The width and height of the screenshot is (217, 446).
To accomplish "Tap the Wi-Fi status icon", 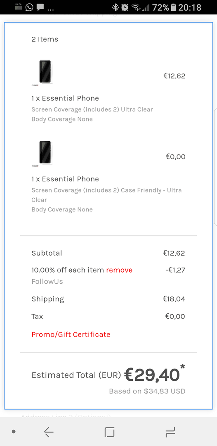I will (x=136, y=7).
